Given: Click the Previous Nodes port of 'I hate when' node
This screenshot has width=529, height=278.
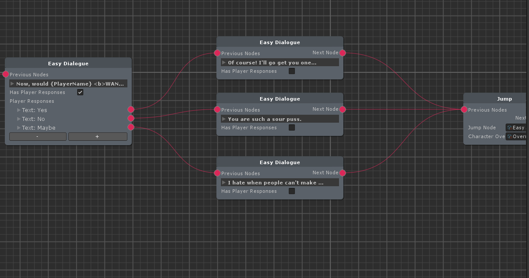Looking at the screenshot, I should click(x=217, y=173).
